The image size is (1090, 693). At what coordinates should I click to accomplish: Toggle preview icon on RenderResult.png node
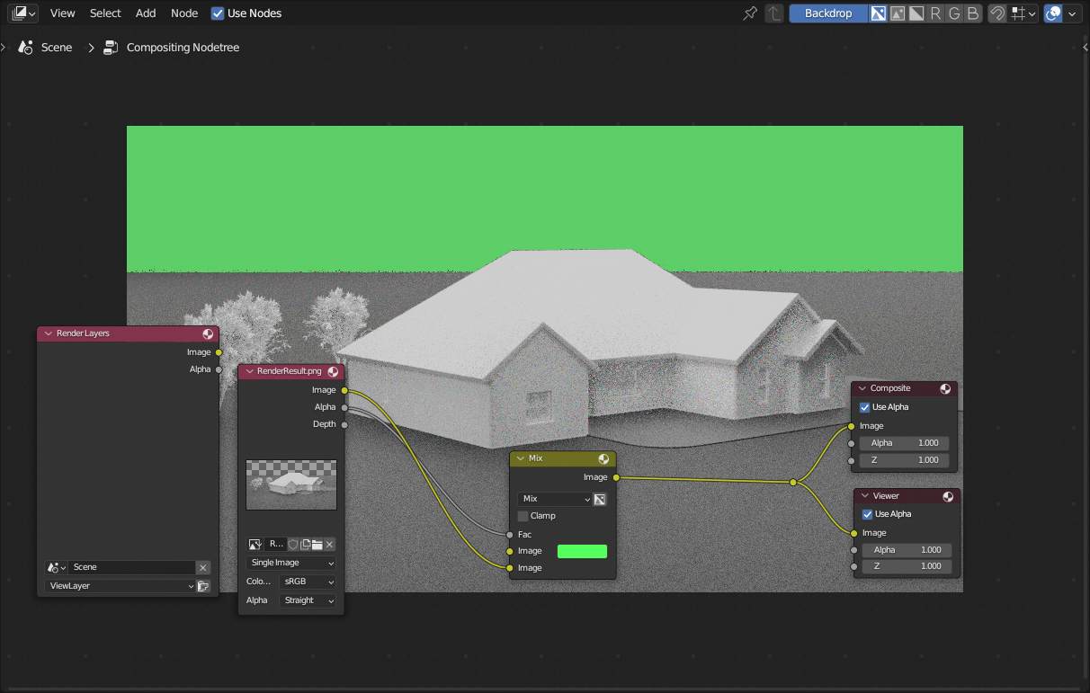click(x=333, y=371)
